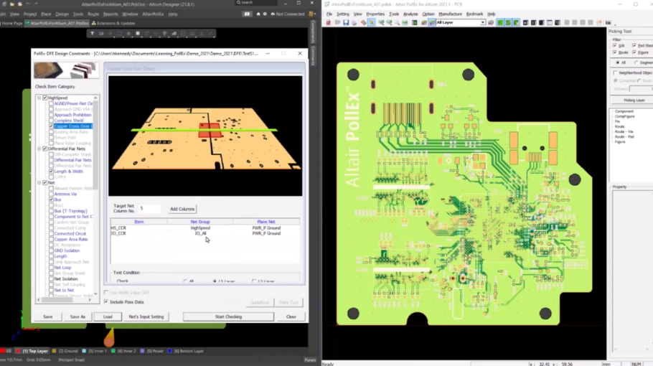The image size is (653, 366).
Task: Click the settings gear in Altium window
Action: click(265, 14)
